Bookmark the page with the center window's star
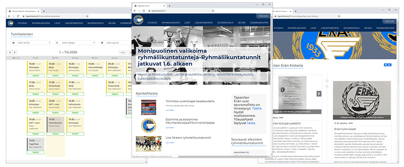 tap(213, 11)
